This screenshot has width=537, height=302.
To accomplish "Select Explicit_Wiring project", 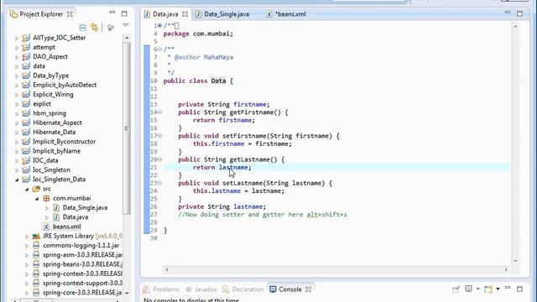I will 53,95.
